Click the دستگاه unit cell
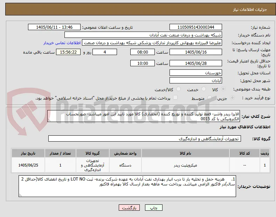This screenshot has width=276, height=217. click(125, 165)
